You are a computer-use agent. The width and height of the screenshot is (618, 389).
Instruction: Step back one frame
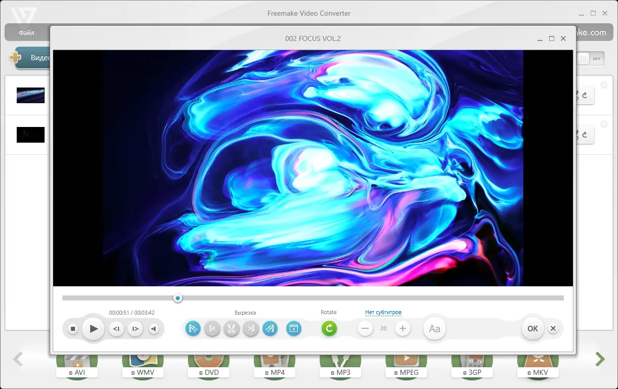[x=117, y=329]
